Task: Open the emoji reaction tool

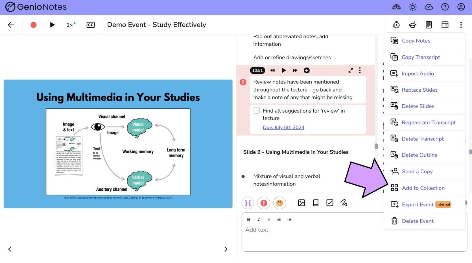Action: click(x=280, y=203)
